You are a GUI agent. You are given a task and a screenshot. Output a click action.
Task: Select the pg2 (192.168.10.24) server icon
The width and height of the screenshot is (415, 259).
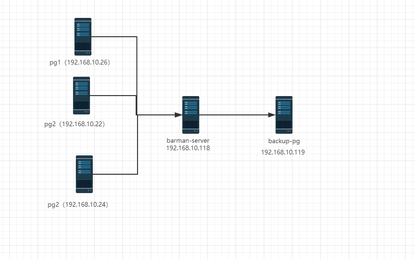(84, 174)
